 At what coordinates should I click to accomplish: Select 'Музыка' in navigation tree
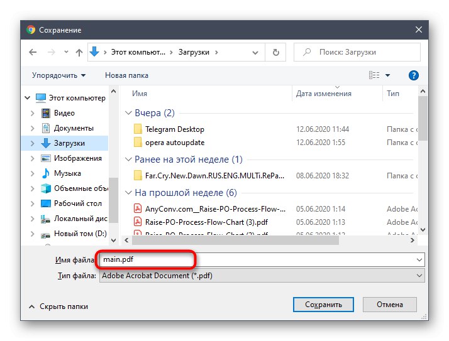(x=67, y=173)
